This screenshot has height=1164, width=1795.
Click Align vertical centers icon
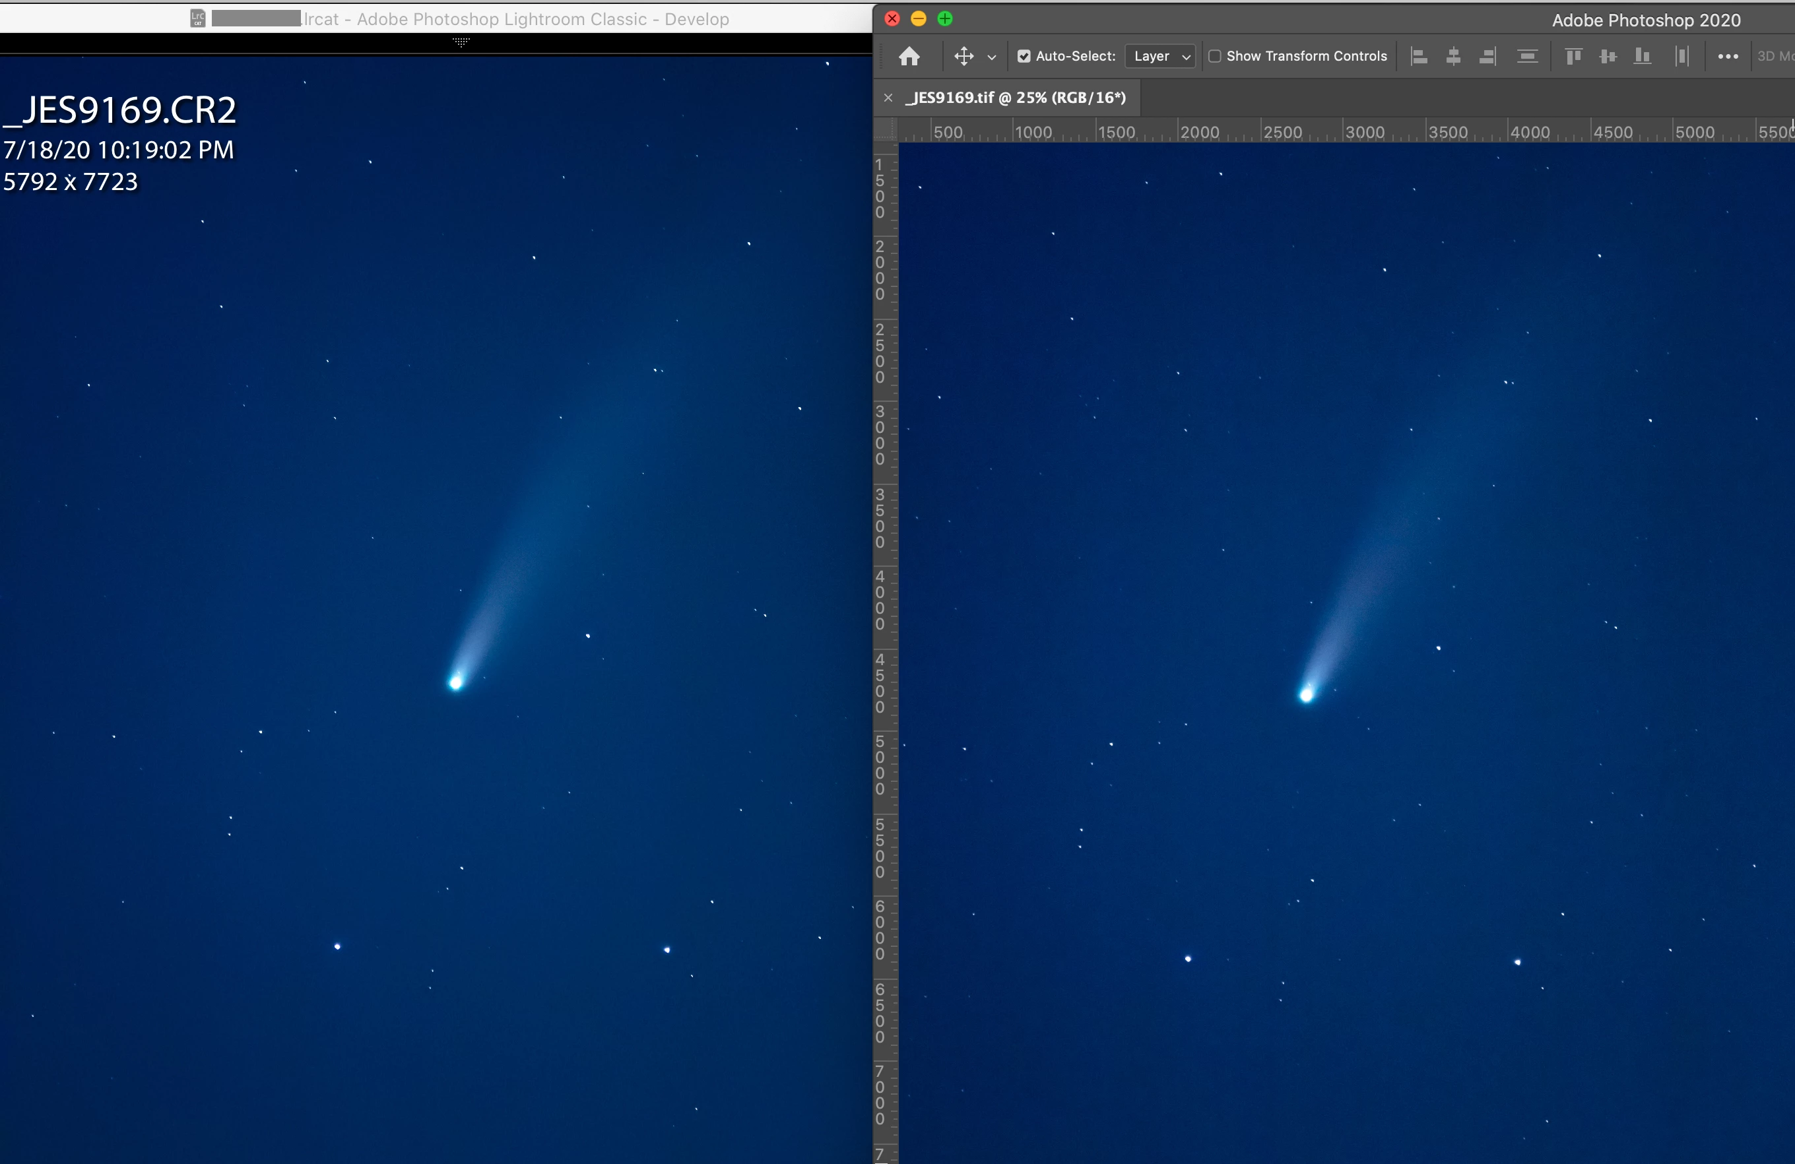[1608, 57]
